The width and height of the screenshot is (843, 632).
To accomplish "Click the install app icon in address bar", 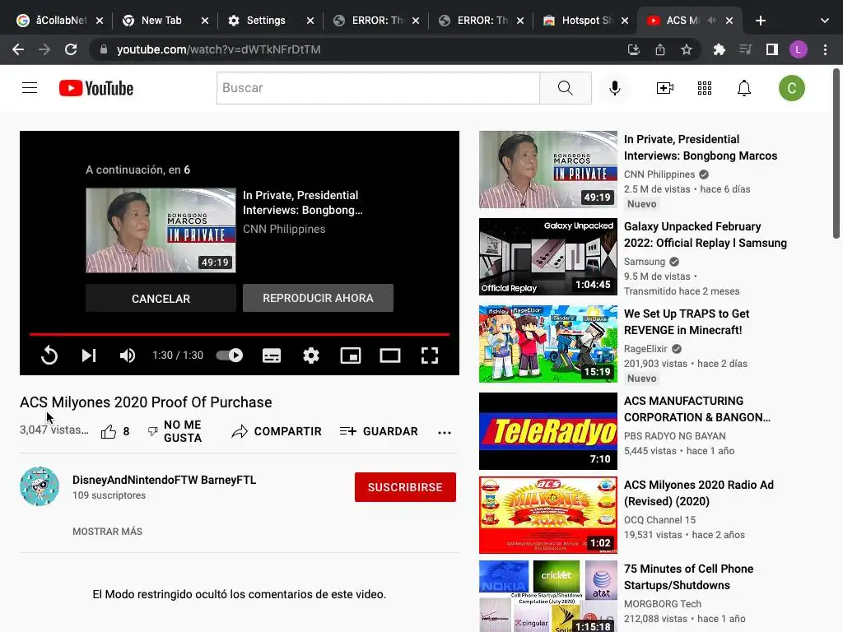I will tap(633, 49).
